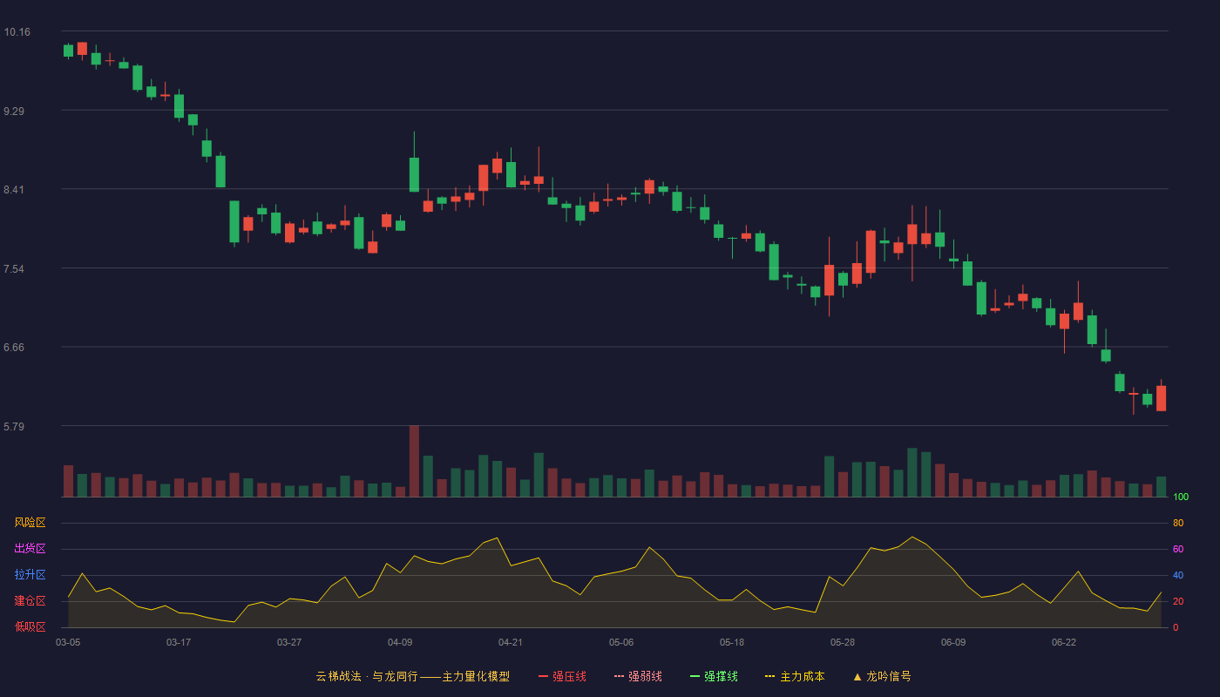Click the orange 80 indicator axis value
Screen dimensions: 1220x697
(x=1178, y=523)
